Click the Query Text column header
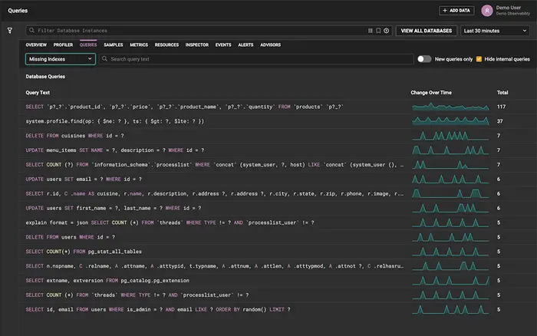 tap(38, 93)
